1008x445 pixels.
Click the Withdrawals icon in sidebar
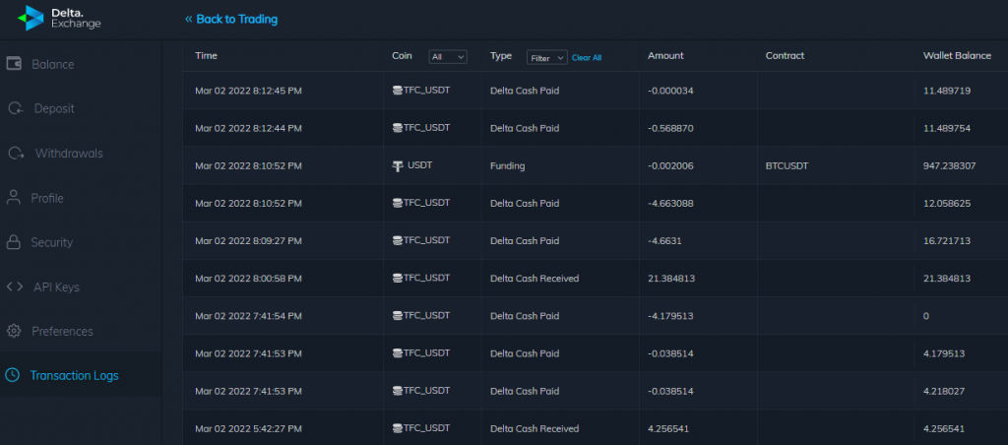point(16,154)
